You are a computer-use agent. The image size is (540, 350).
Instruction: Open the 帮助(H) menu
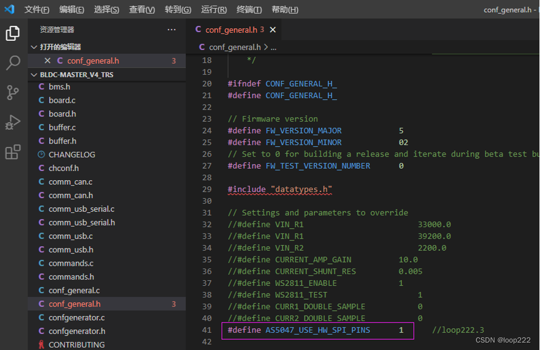[284, 10]
